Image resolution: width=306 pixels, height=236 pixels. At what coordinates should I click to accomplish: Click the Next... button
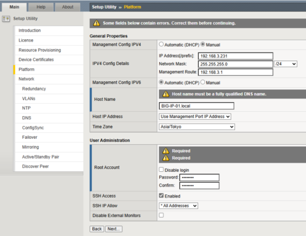(114, 229)
